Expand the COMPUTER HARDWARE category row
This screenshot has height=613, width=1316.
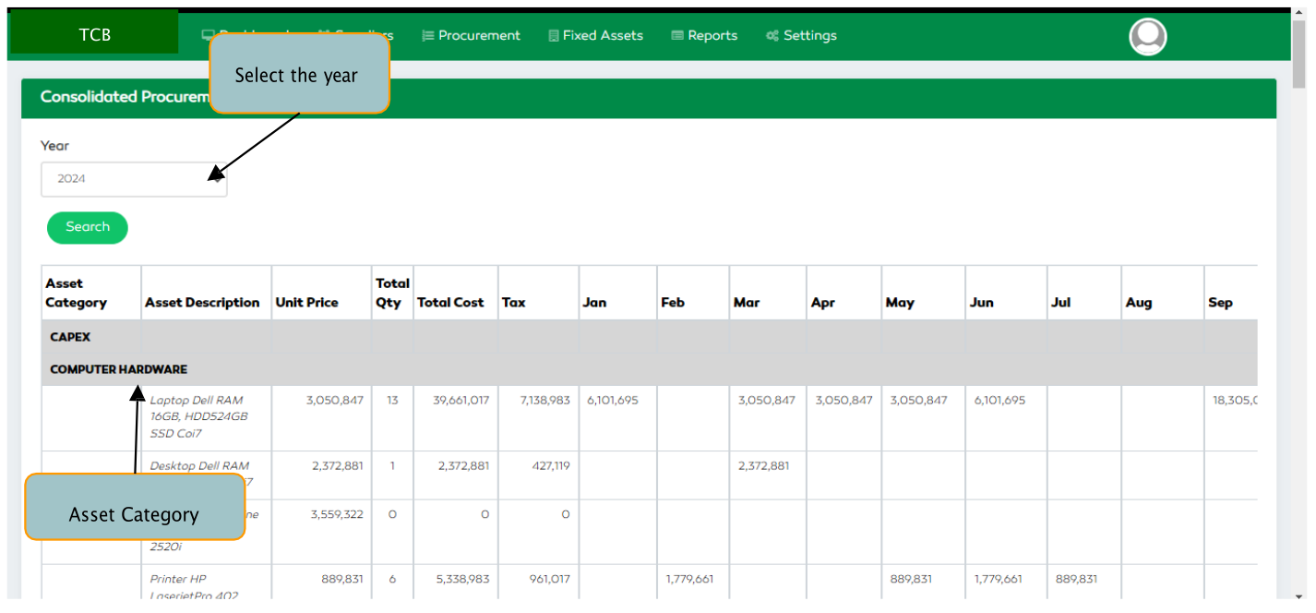(x=118, y=368)
